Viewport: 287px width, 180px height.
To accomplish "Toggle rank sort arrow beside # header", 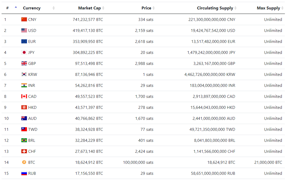I will coord(16,7).
